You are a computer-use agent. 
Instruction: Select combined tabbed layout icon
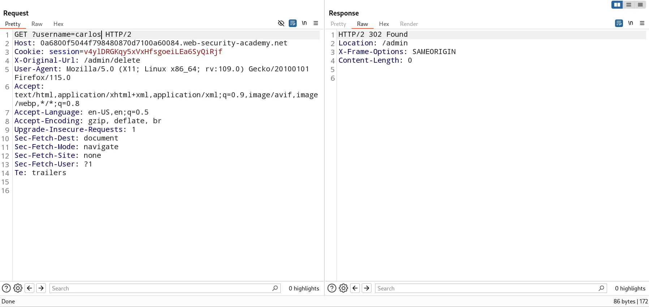click(x=640, y=5)
